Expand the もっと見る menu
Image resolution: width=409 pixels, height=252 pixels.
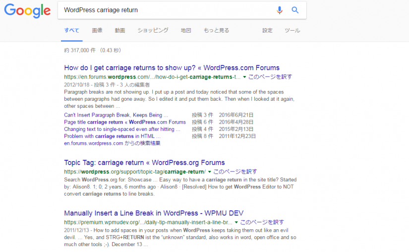[216, 31]
